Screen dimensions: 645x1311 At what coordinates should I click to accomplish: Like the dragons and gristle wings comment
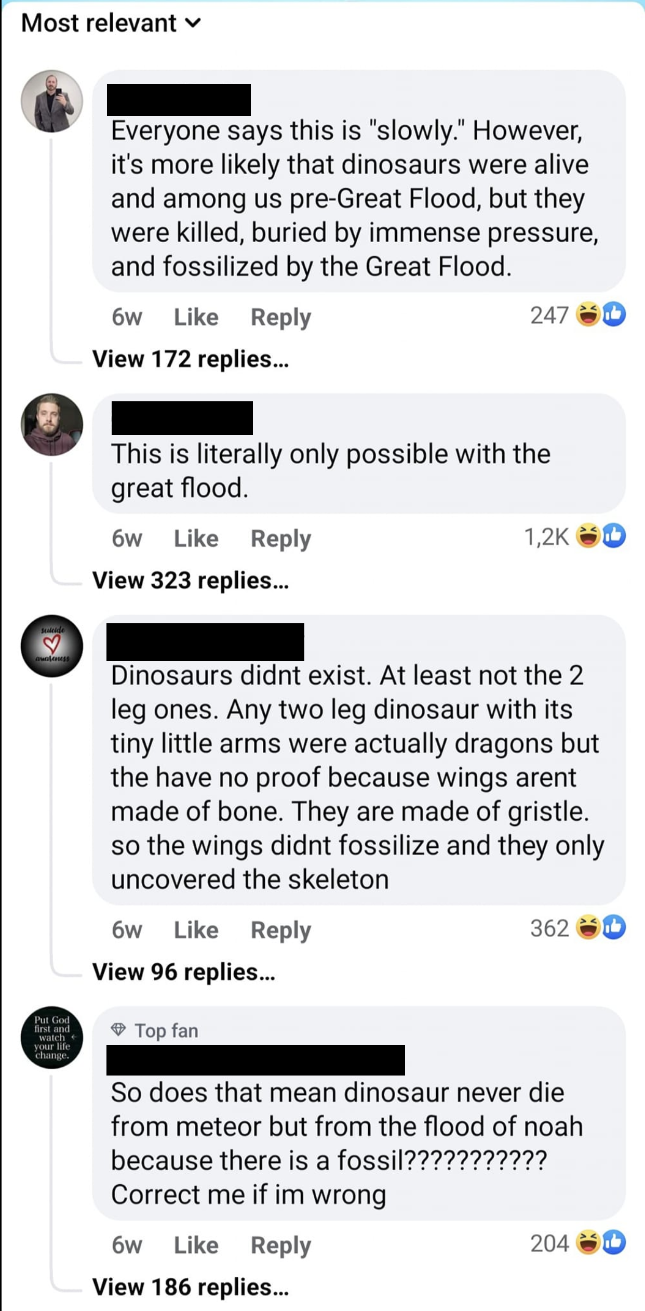[x=196, y=929]
